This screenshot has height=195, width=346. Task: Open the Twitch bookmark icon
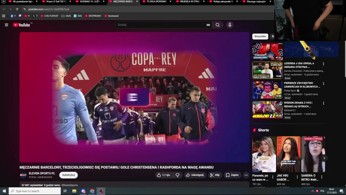point(20,16)
